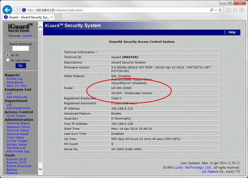Open List under Department

coord(9,105)
